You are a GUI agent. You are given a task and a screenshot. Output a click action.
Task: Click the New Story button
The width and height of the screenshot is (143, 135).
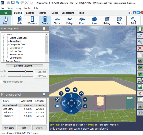click(9, 128)
